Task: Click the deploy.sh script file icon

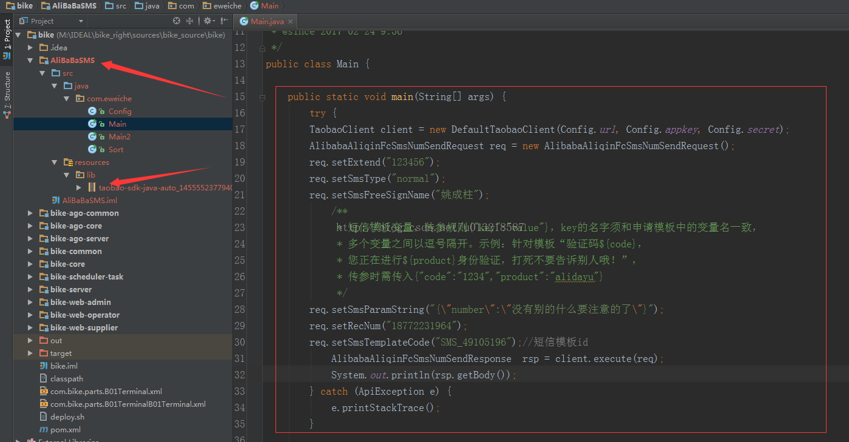Action: (44, 417)
